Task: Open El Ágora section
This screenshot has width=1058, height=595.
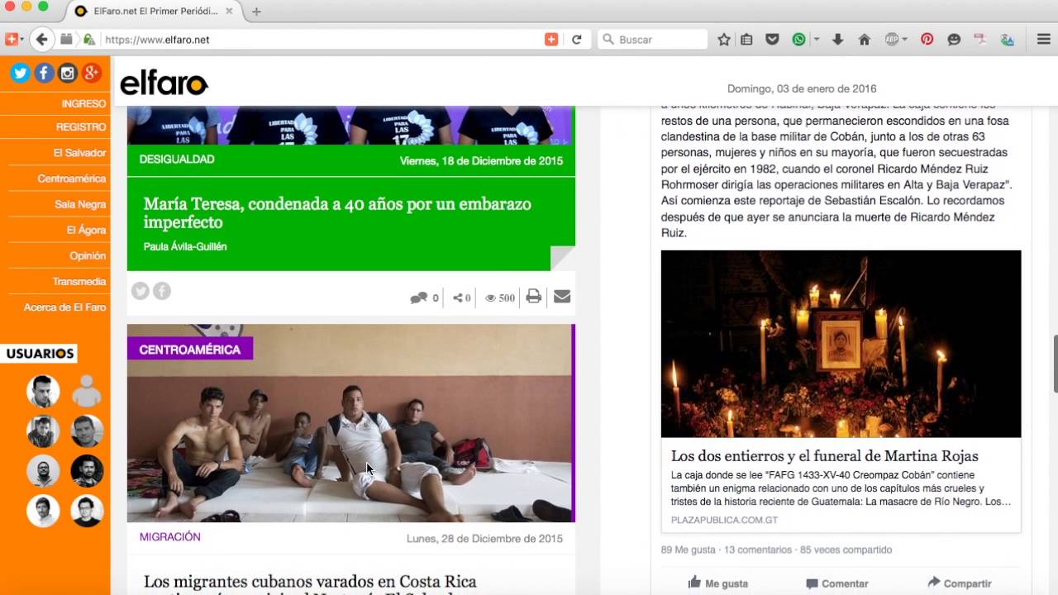Action: coord(86,230)
